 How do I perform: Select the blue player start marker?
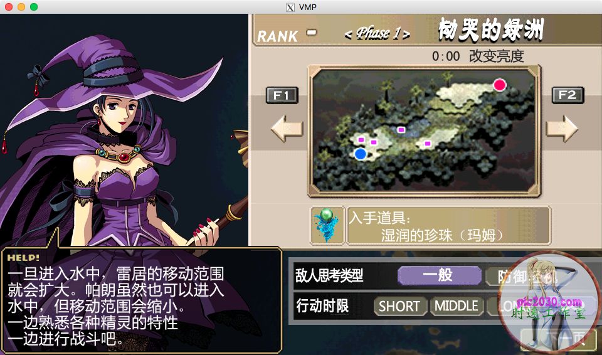click(x=360, y=154)
